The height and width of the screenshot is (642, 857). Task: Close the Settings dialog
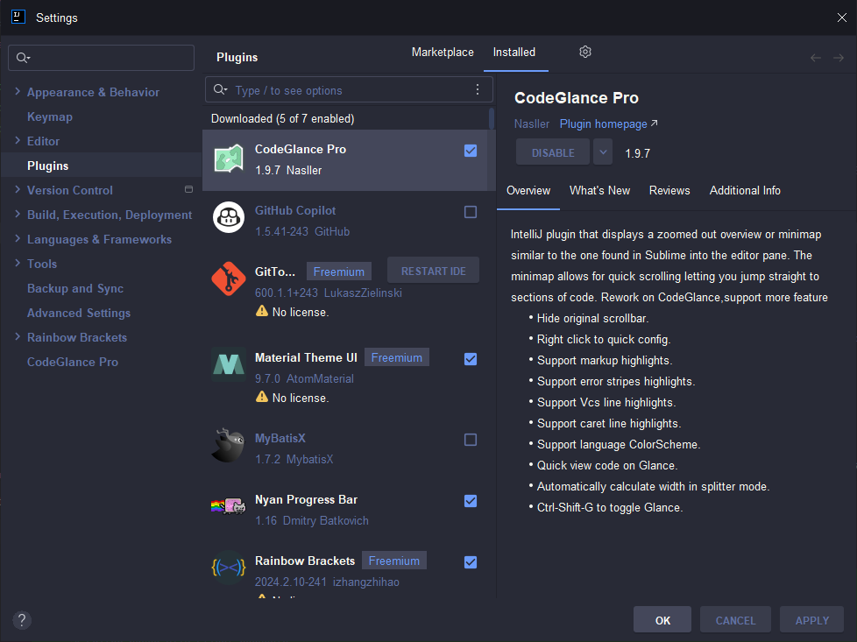point(842,18)
